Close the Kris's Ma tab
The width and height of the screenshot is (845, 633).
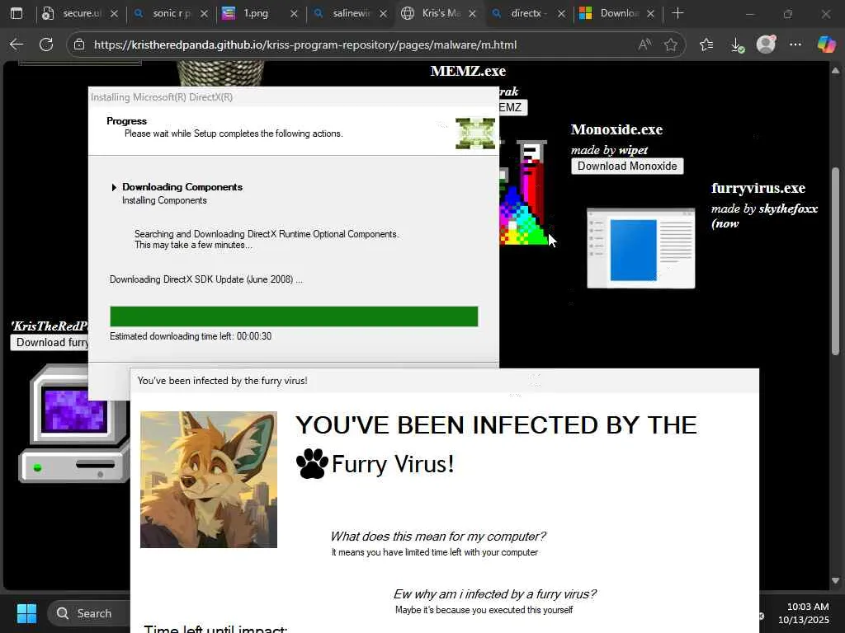pyautogui.click(x=472, y=13)
